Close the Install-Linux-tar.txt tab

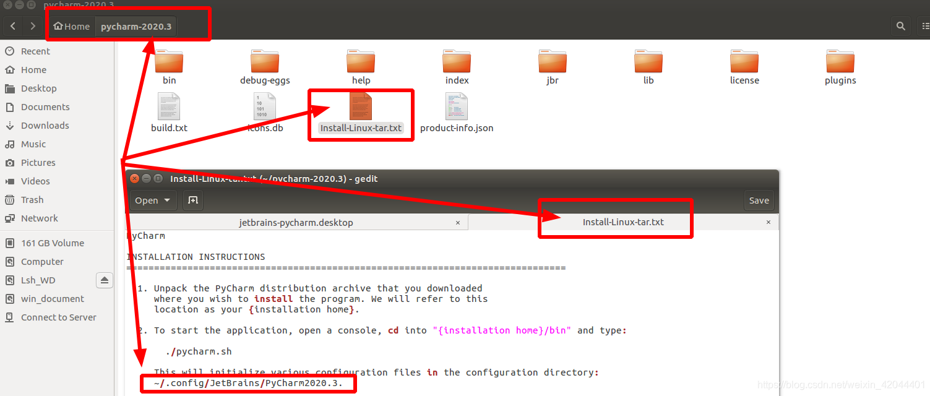click(769, 222)
